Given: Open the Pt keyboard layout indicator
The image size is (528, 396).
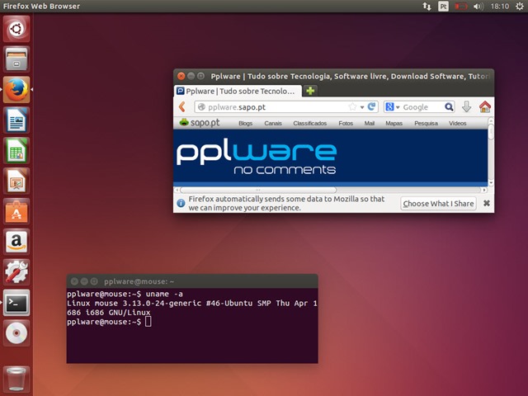Looking at the screenshot, I should click(x=443, y=6).
